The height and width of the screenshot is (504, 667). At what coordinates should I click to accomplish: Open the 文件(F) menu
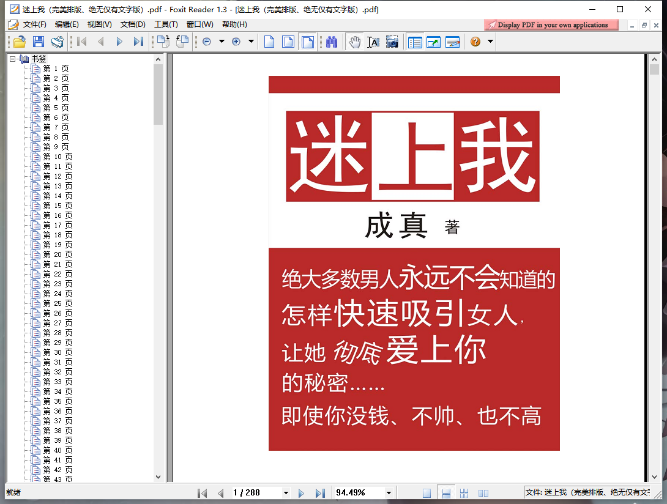[x=34, y=24]
